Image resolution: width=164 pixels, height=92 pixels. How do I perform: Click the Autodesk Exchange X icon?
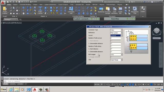click(144, 2)
